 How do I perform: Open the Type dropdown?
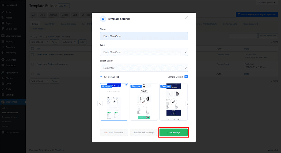(144, 52)
